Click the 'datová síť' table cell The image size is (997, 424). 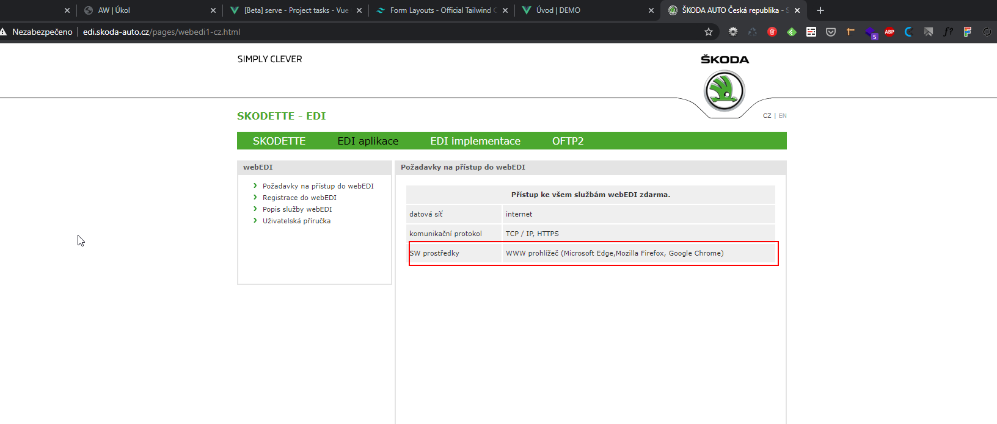click(454, 214)
